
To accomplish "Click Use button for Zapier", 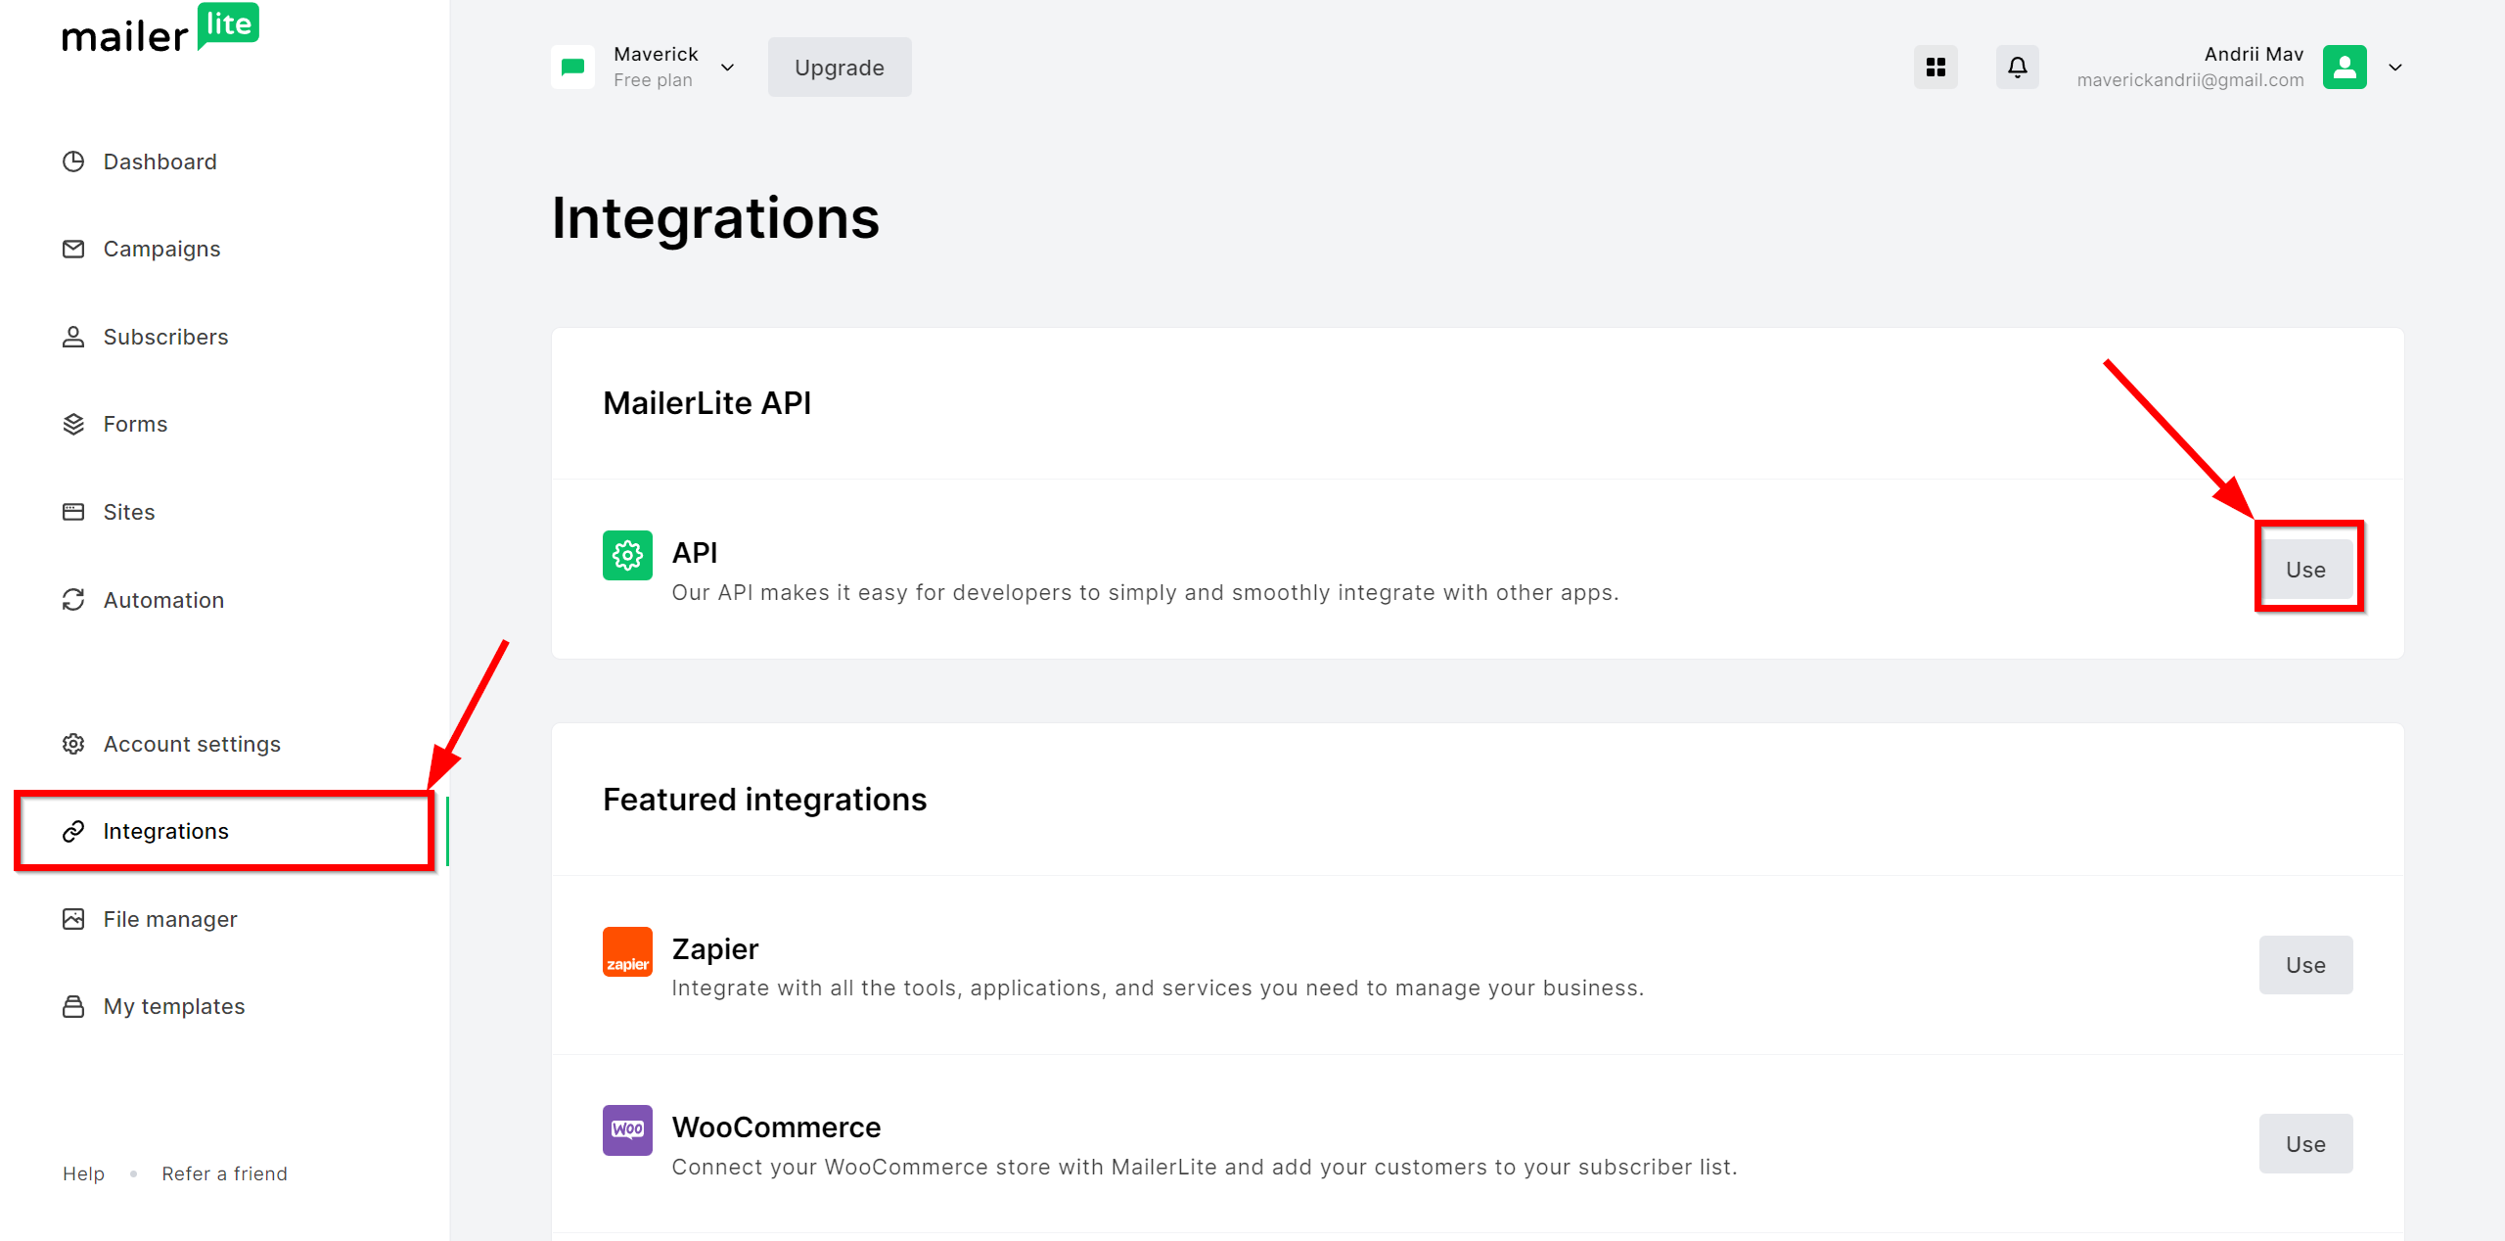I will [x=2306, y=965].
